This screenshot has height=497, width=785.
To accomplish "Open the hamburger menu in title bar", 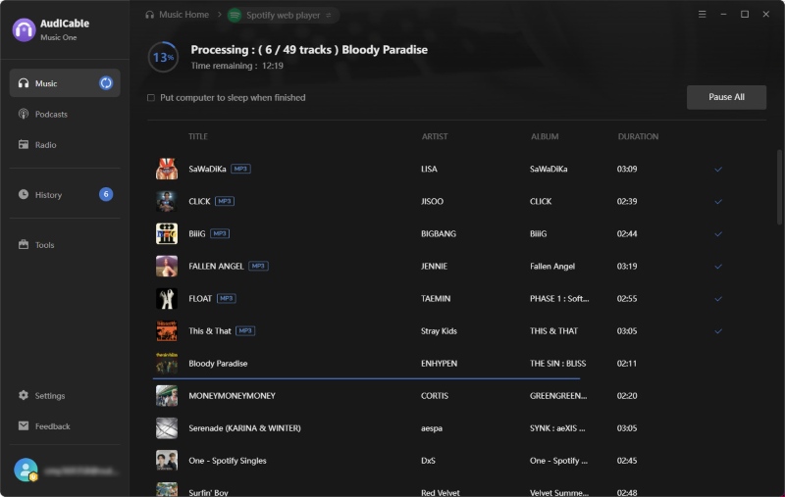I will [x=702, y=14].
